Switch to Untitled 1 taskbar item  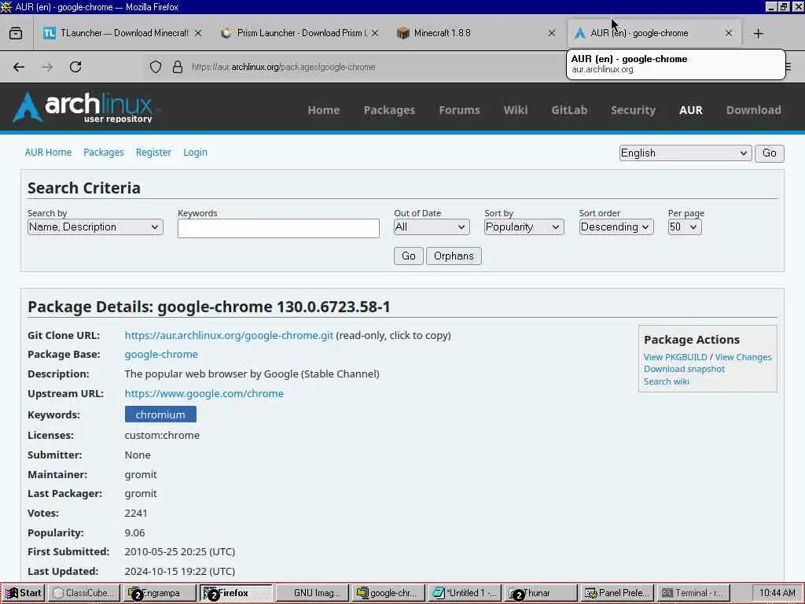pos(465,593)
